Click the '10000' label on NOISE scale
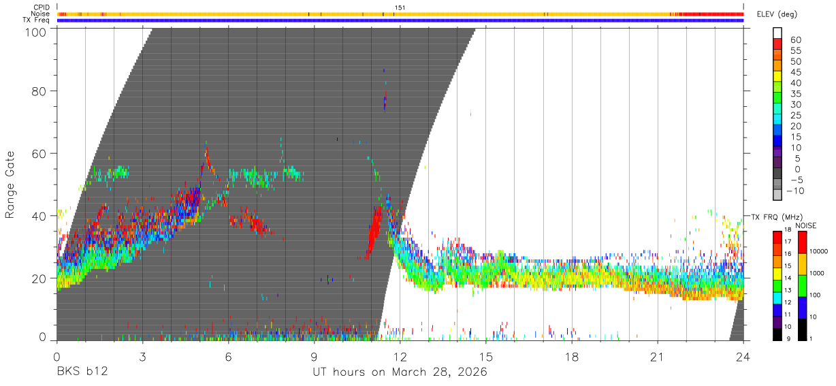 click(x=820, y=251)
